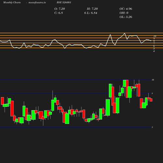The image size is (163, 163).
Task: Click the munafasutra.in site label
Action: tap(37, 3)
